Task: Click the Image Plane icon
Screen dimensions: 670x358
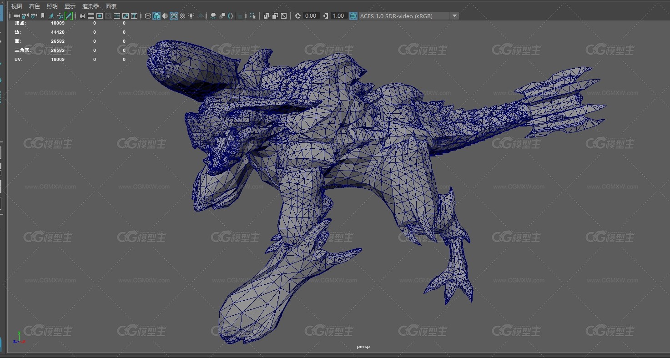Action: point(51,16)
